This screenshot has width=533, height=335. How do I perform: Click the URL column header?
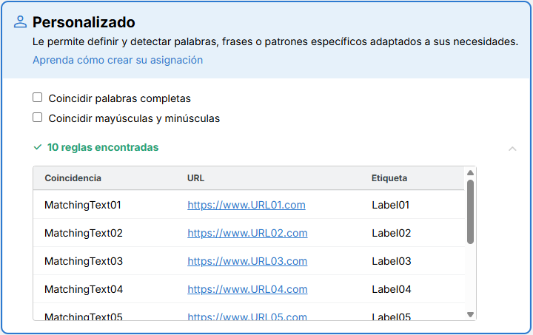point(195,178)
